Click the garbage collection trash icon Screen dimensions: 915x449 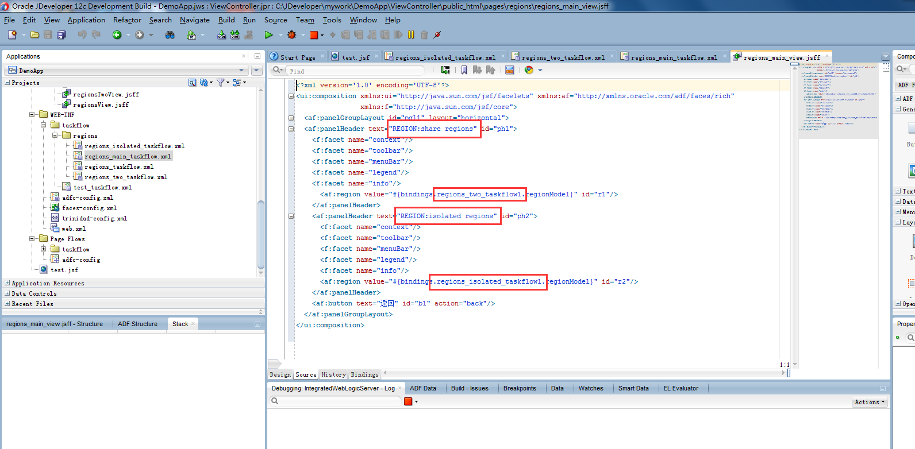pyautogui.click(x=424, y=35)
